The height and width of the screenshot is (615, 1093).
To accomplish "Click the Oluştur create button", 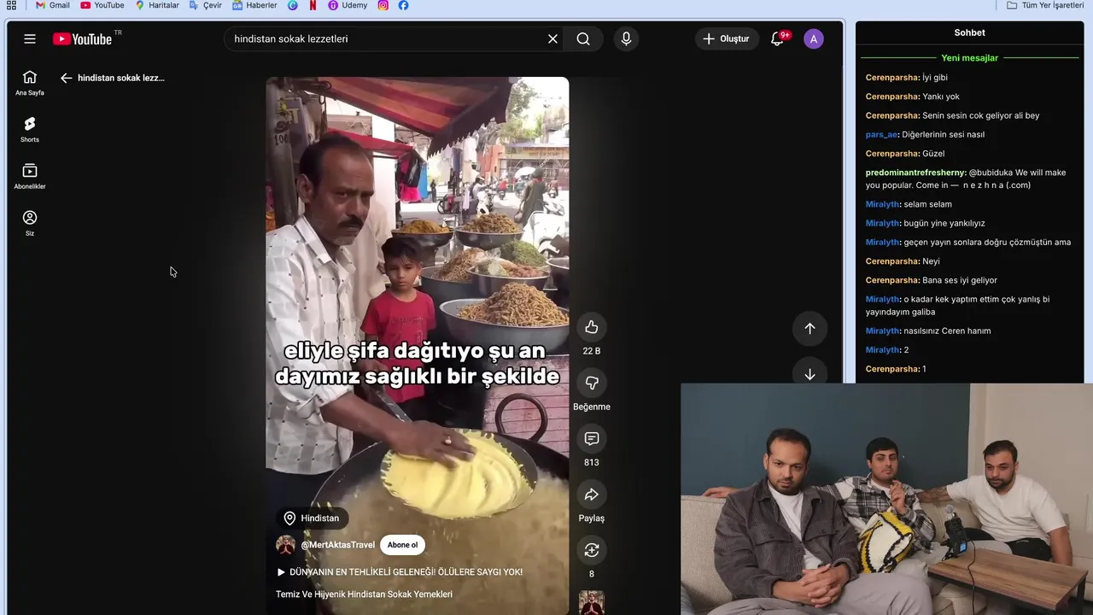I will (727, 38).
